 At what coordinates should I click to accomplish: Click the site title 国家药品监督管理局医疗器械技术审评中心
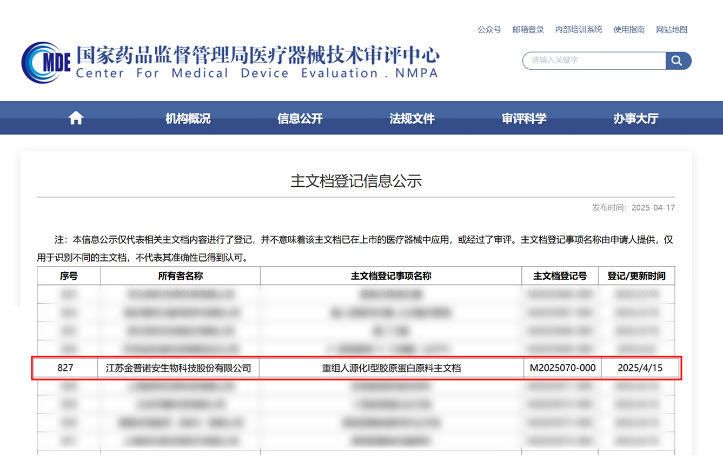click(x=257, y=55)
